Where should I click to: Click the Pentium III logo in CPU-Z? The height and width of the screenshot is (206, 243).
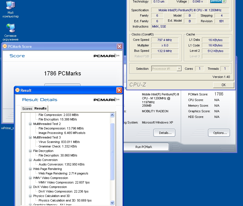coord(218,1)
